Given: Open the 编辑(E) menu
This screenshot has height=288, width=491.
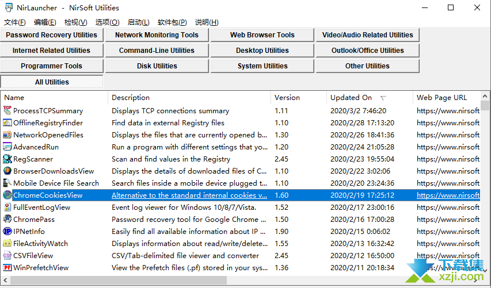Looking at the screenshot, I should coord(45,22).
